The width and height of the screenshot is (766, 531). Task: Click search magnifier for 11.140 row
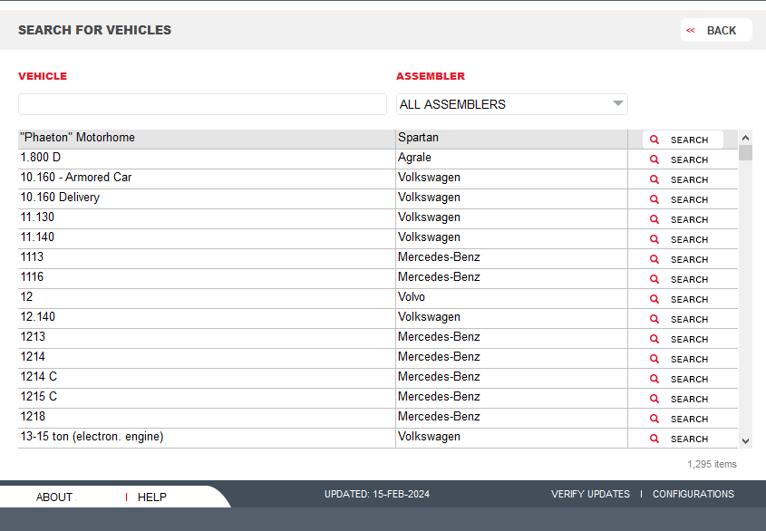point(654,239)
